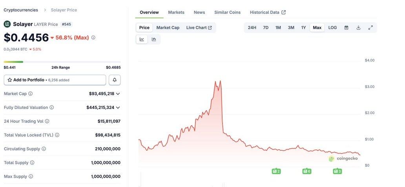Click the price alert bell icon

115,80
